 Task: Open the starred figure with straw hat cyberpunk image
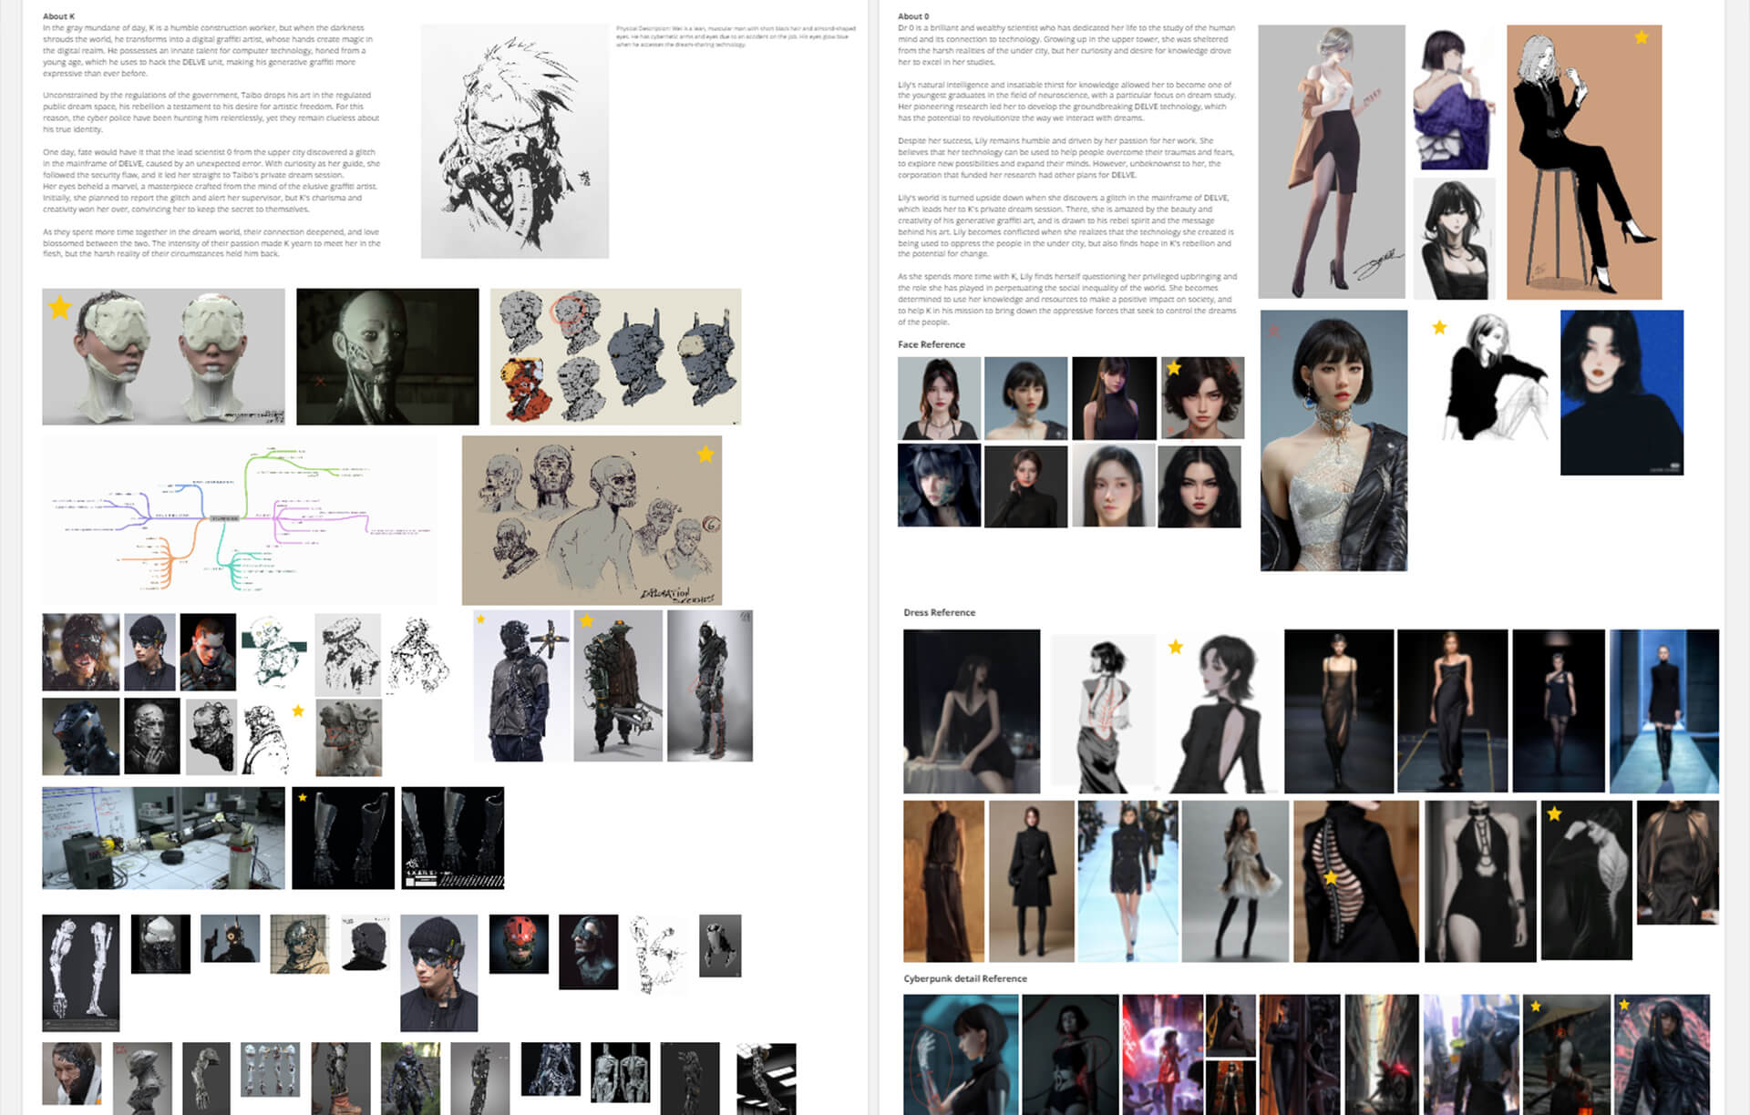coord(1566,1055)
